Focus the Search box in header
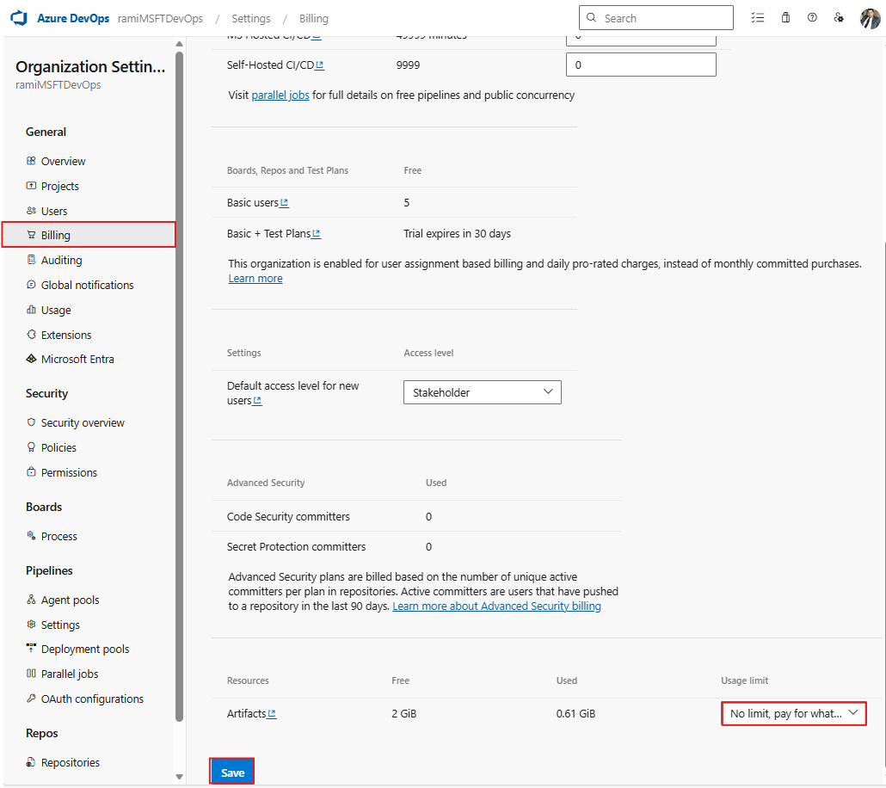The image size is (886, 788). point(662,18)
